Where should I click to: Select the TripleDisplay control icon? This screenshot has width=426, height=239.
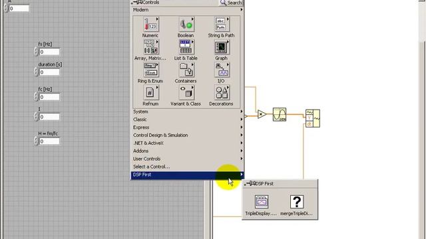[x=262, y=202]
